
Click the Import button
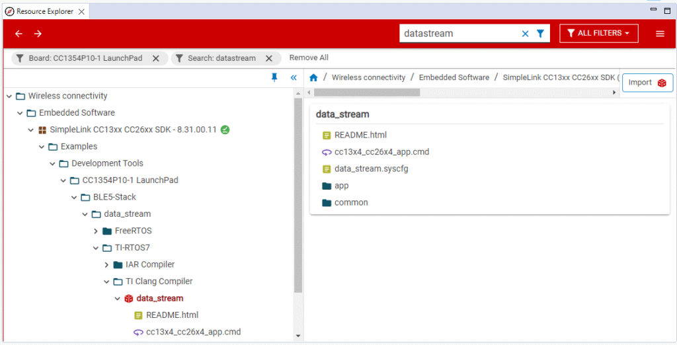[x=647, y=83]
